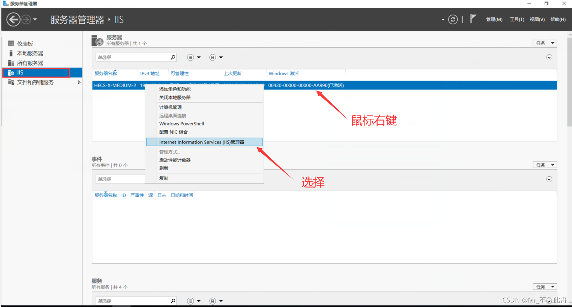Click the 文件和存储服务 icon
The width and height of the screenshot is (572, 307).
coord(11,82)
